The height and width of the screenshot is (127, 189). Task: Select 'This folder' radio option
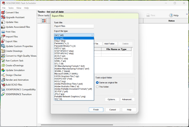[x=97, y=87]
